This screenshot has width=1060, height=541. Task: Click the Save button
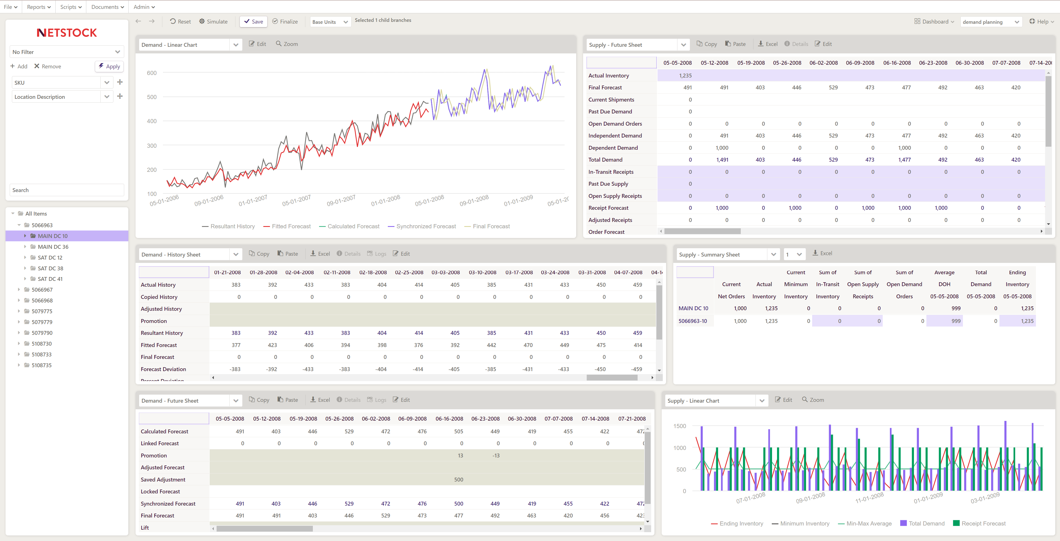[x=253, y=21]
